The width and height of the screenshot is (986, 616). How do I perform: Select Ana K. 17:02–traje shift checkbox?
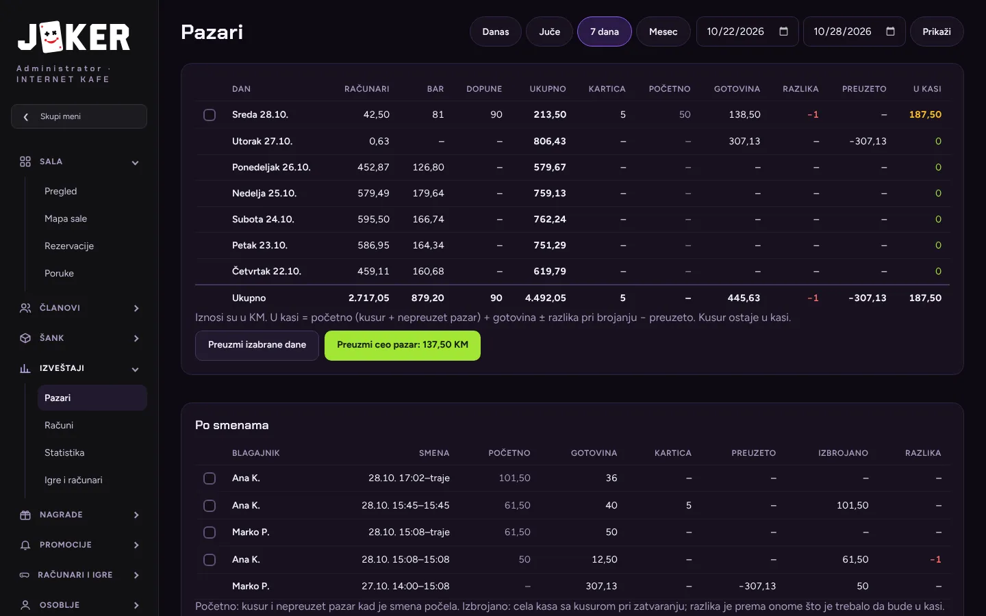(x=210, y=478)
